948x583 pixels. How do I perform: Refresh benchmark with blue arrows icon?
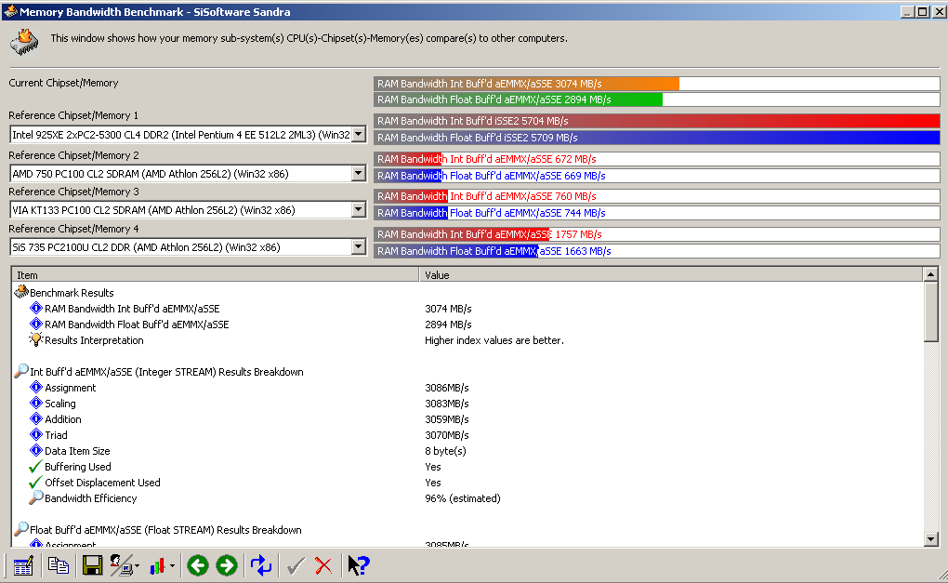261,566
